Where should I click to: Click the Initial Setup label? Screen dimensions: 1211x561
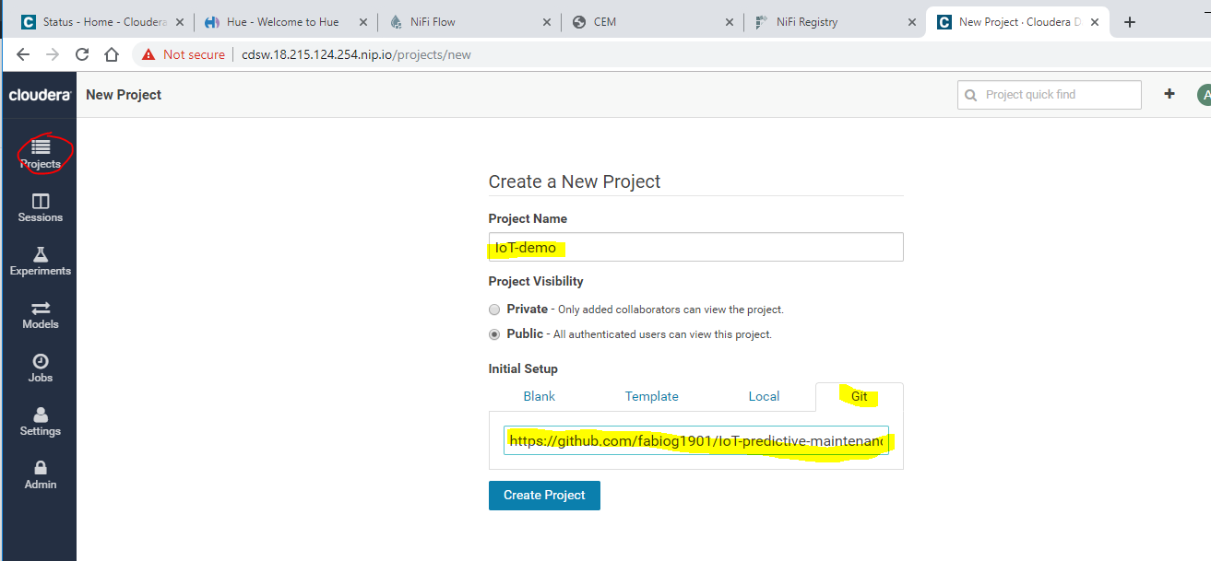pos(523,368)
